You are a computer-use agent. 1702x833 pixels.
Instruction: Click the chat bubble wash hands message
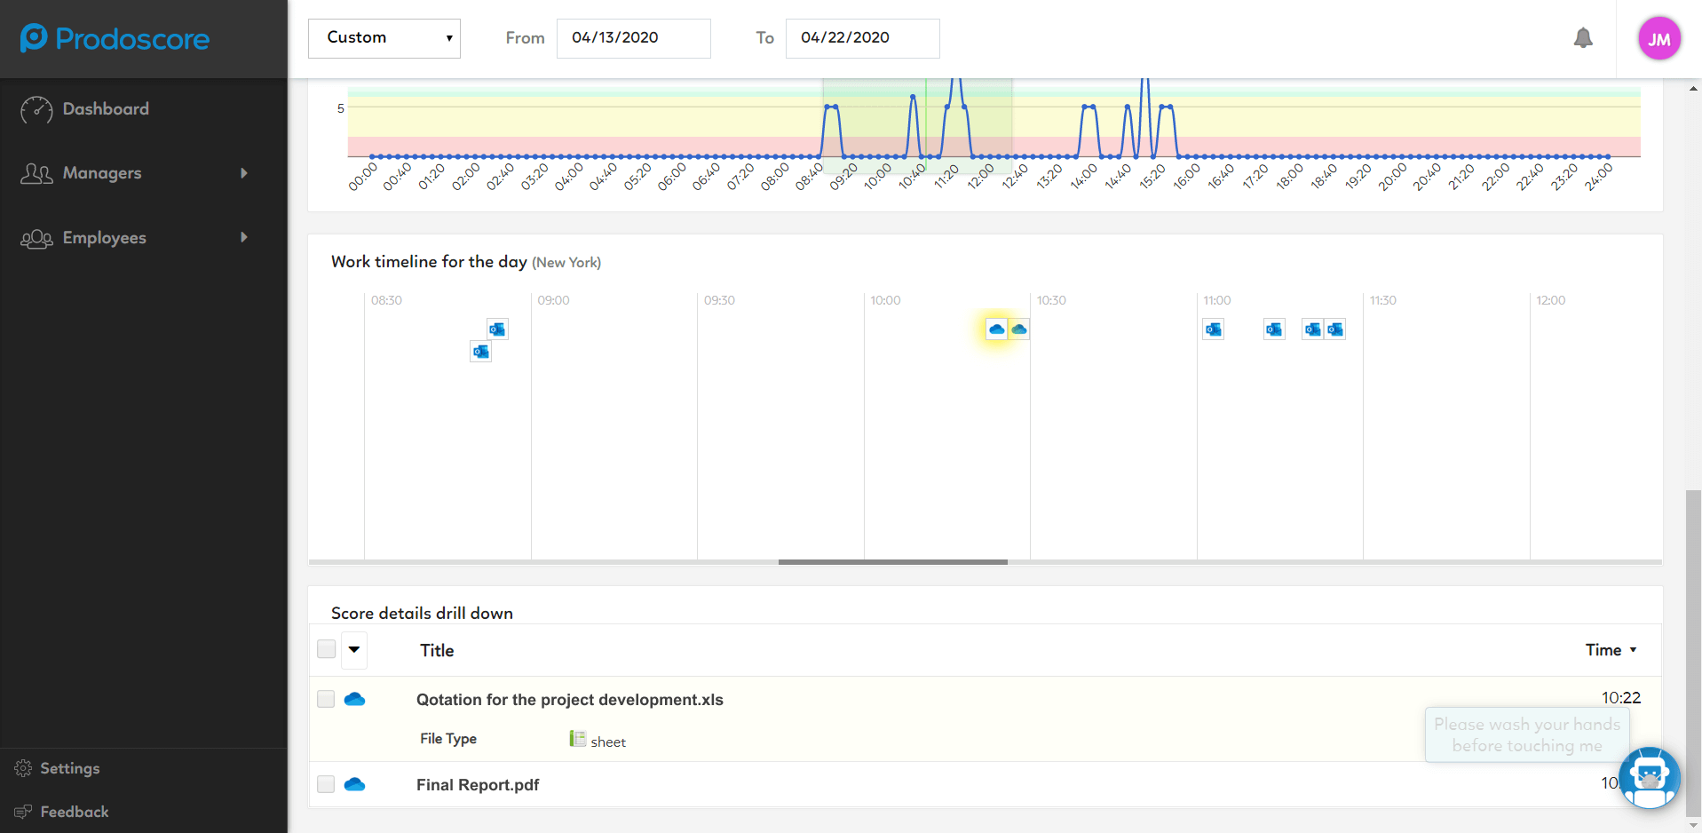(x=1527, y=735)
